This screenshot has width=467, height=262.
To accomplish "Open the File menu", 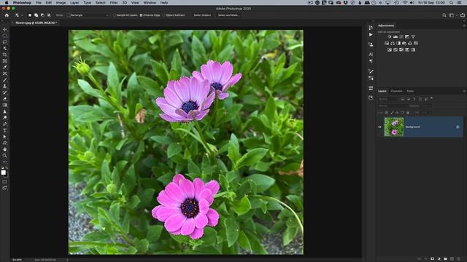I will pyautogui.click(x=39, y=3).
